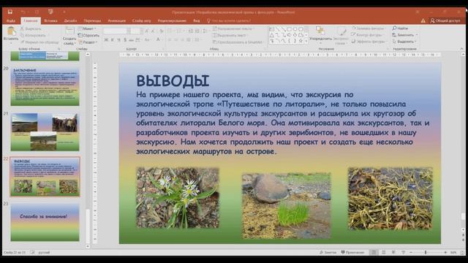468x263 pixels.
Task: Click the line spacing icon
Action: [205, 31]
